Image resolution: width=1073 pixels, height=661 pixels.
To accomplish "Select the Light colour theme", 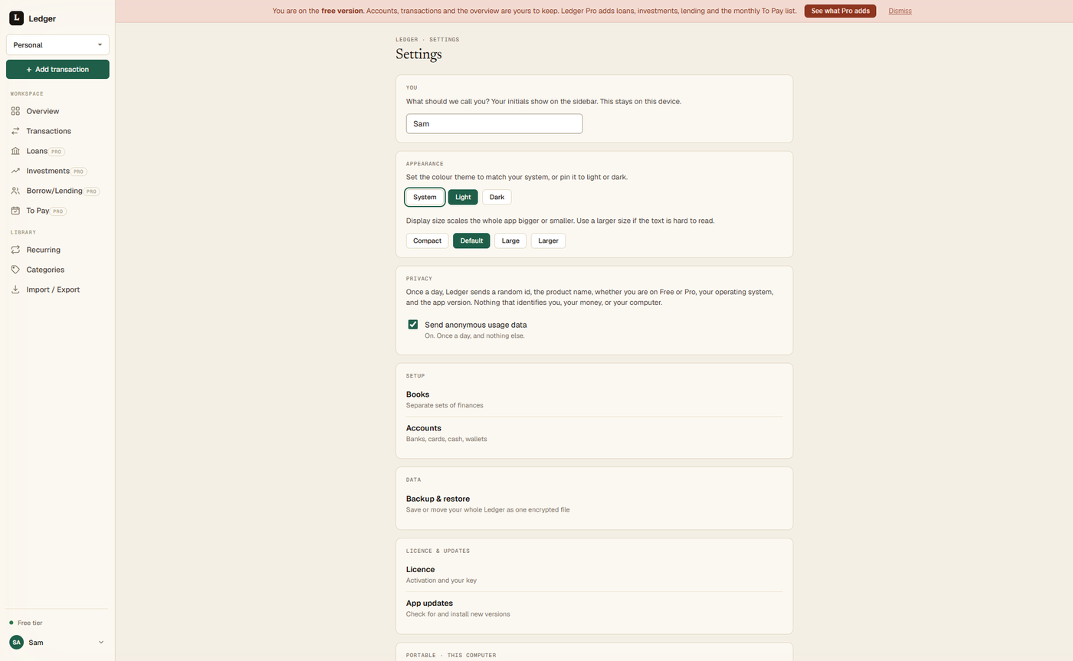I will [463, 198].
